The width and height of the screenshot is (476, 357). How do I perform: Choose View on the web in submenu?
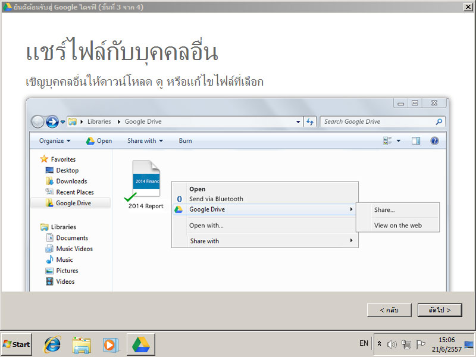(397, 226)
